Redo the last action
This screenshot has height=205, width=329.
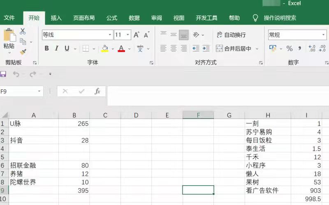point(33,74)
